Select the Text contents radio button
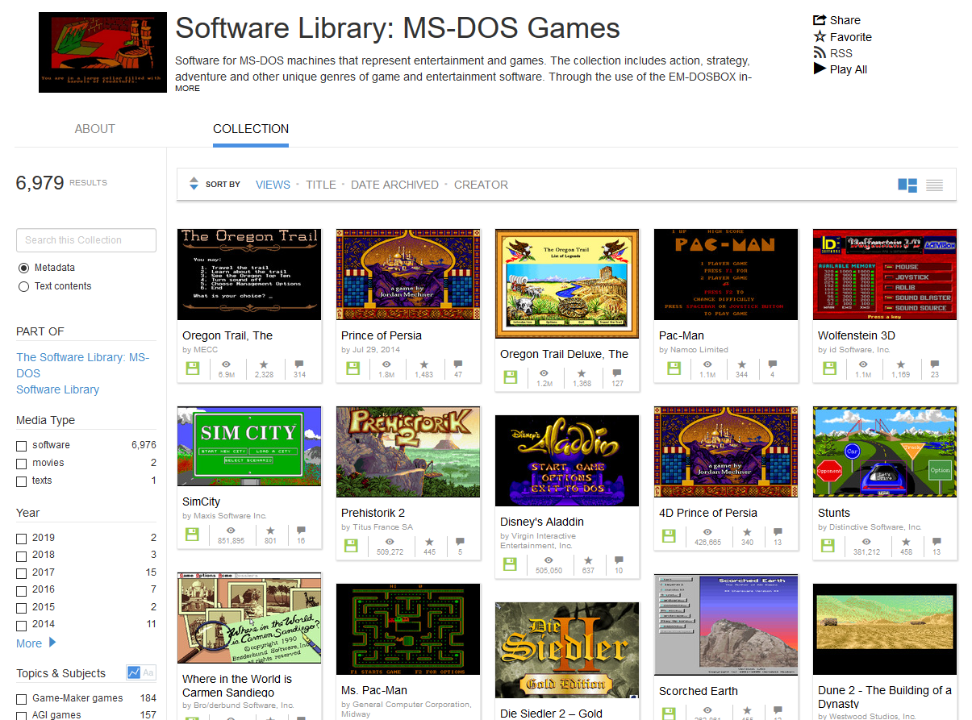The height and width of the screenshot is (720, 972). tap(23, 286)
